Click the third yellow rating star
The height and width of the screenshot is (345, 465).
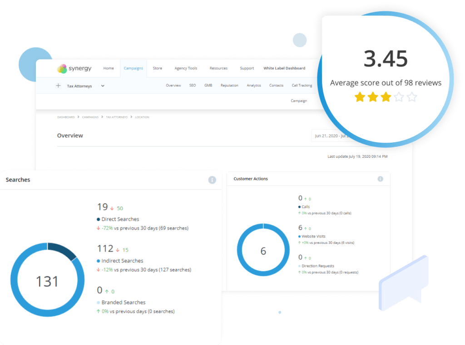point(386,97)
